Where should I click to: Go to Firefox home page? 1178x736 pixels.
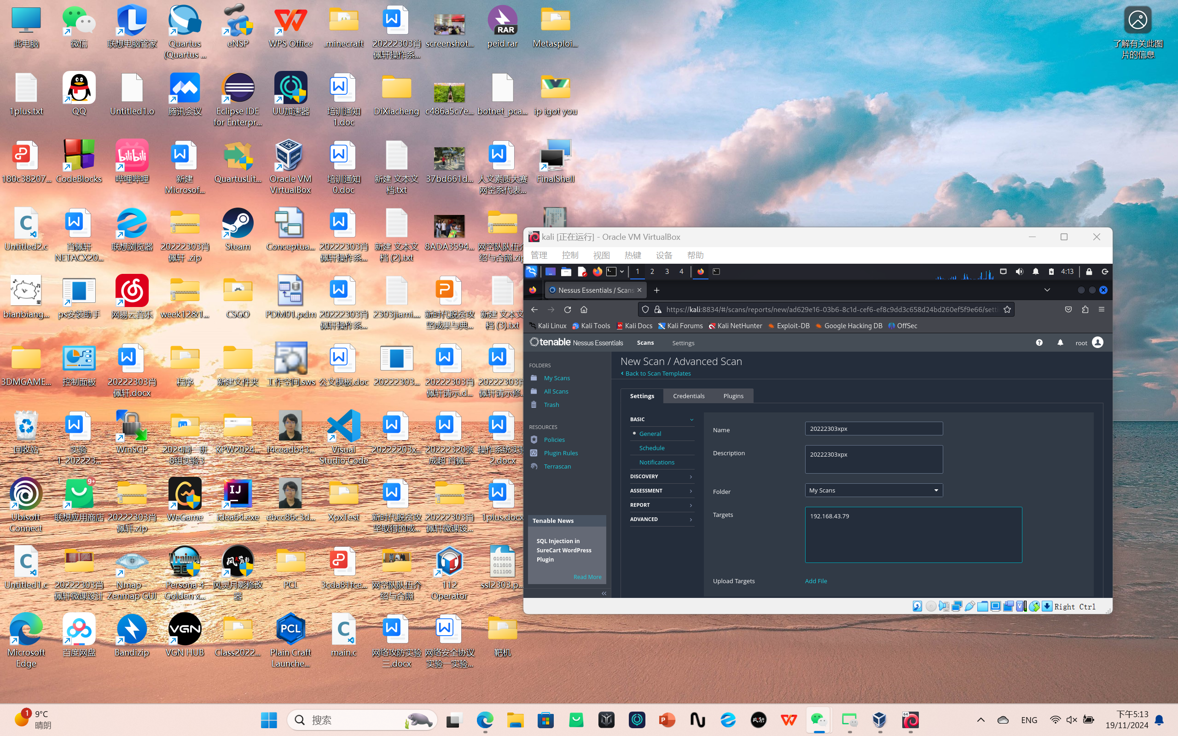[584, 310]
